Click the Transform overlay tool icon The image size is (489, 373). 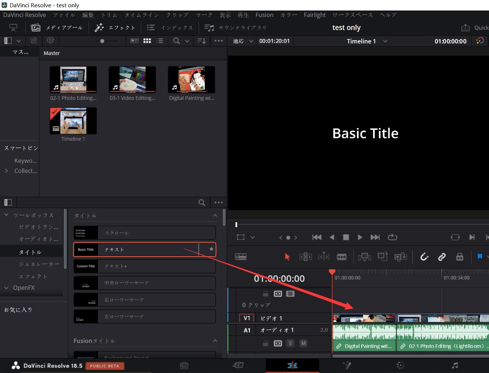click(241, 237)
